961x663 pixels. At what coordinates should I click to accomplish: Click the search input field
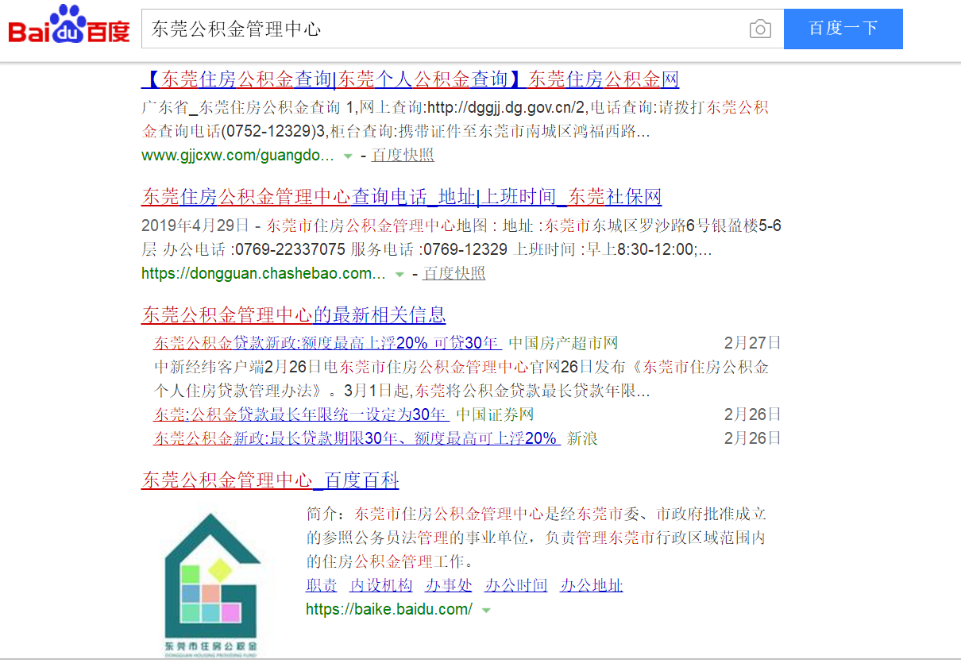(x=445, y=29)
